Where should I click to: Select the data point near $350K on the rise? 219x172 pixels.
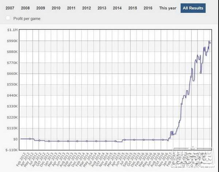181,104
